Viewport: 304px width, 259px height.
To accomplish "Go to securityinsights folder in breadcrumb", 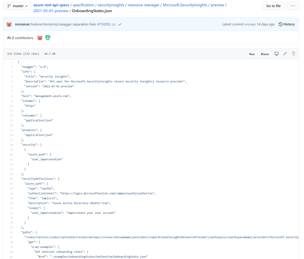I will 111,5.
